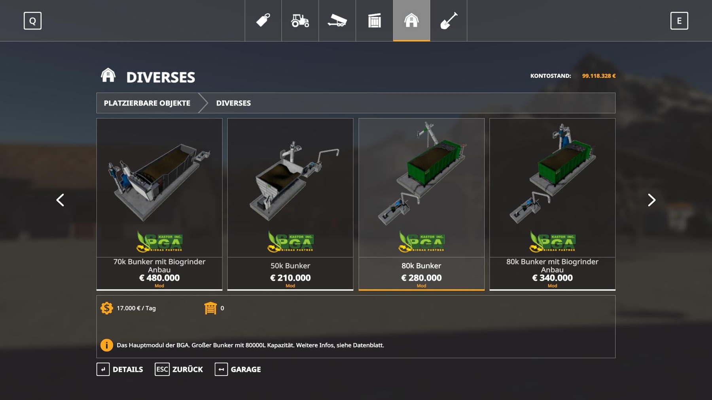712x400 pixels.
Task: Open the price tag sales category
Action: tap(263, 21)
